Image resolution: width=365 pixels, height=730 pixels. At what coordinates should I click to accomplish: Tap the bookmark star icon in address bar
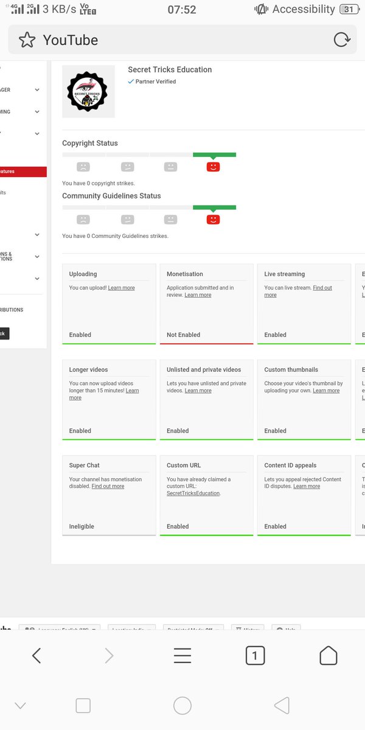coord(27,40)
